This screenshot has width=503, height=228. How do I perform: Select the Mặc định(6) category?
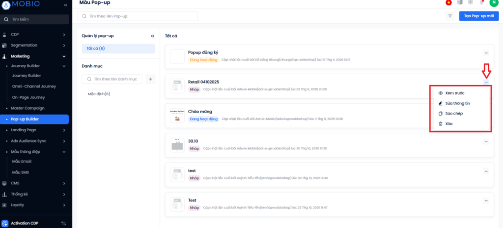99,94
